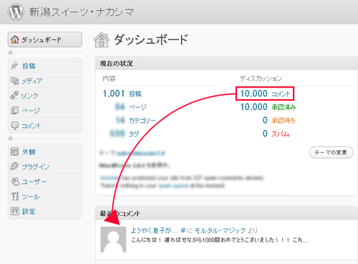Viewport: 358px width, 264px height.
Task: Click the 0 count beside 承認待ち
Action: 265,121
